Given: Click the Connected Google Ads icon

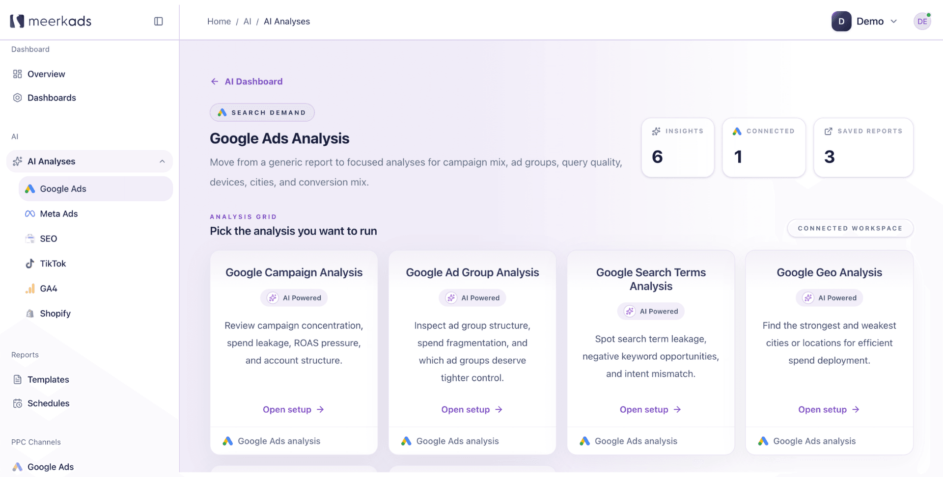Looking at the screenshot, I should [737, 131].
